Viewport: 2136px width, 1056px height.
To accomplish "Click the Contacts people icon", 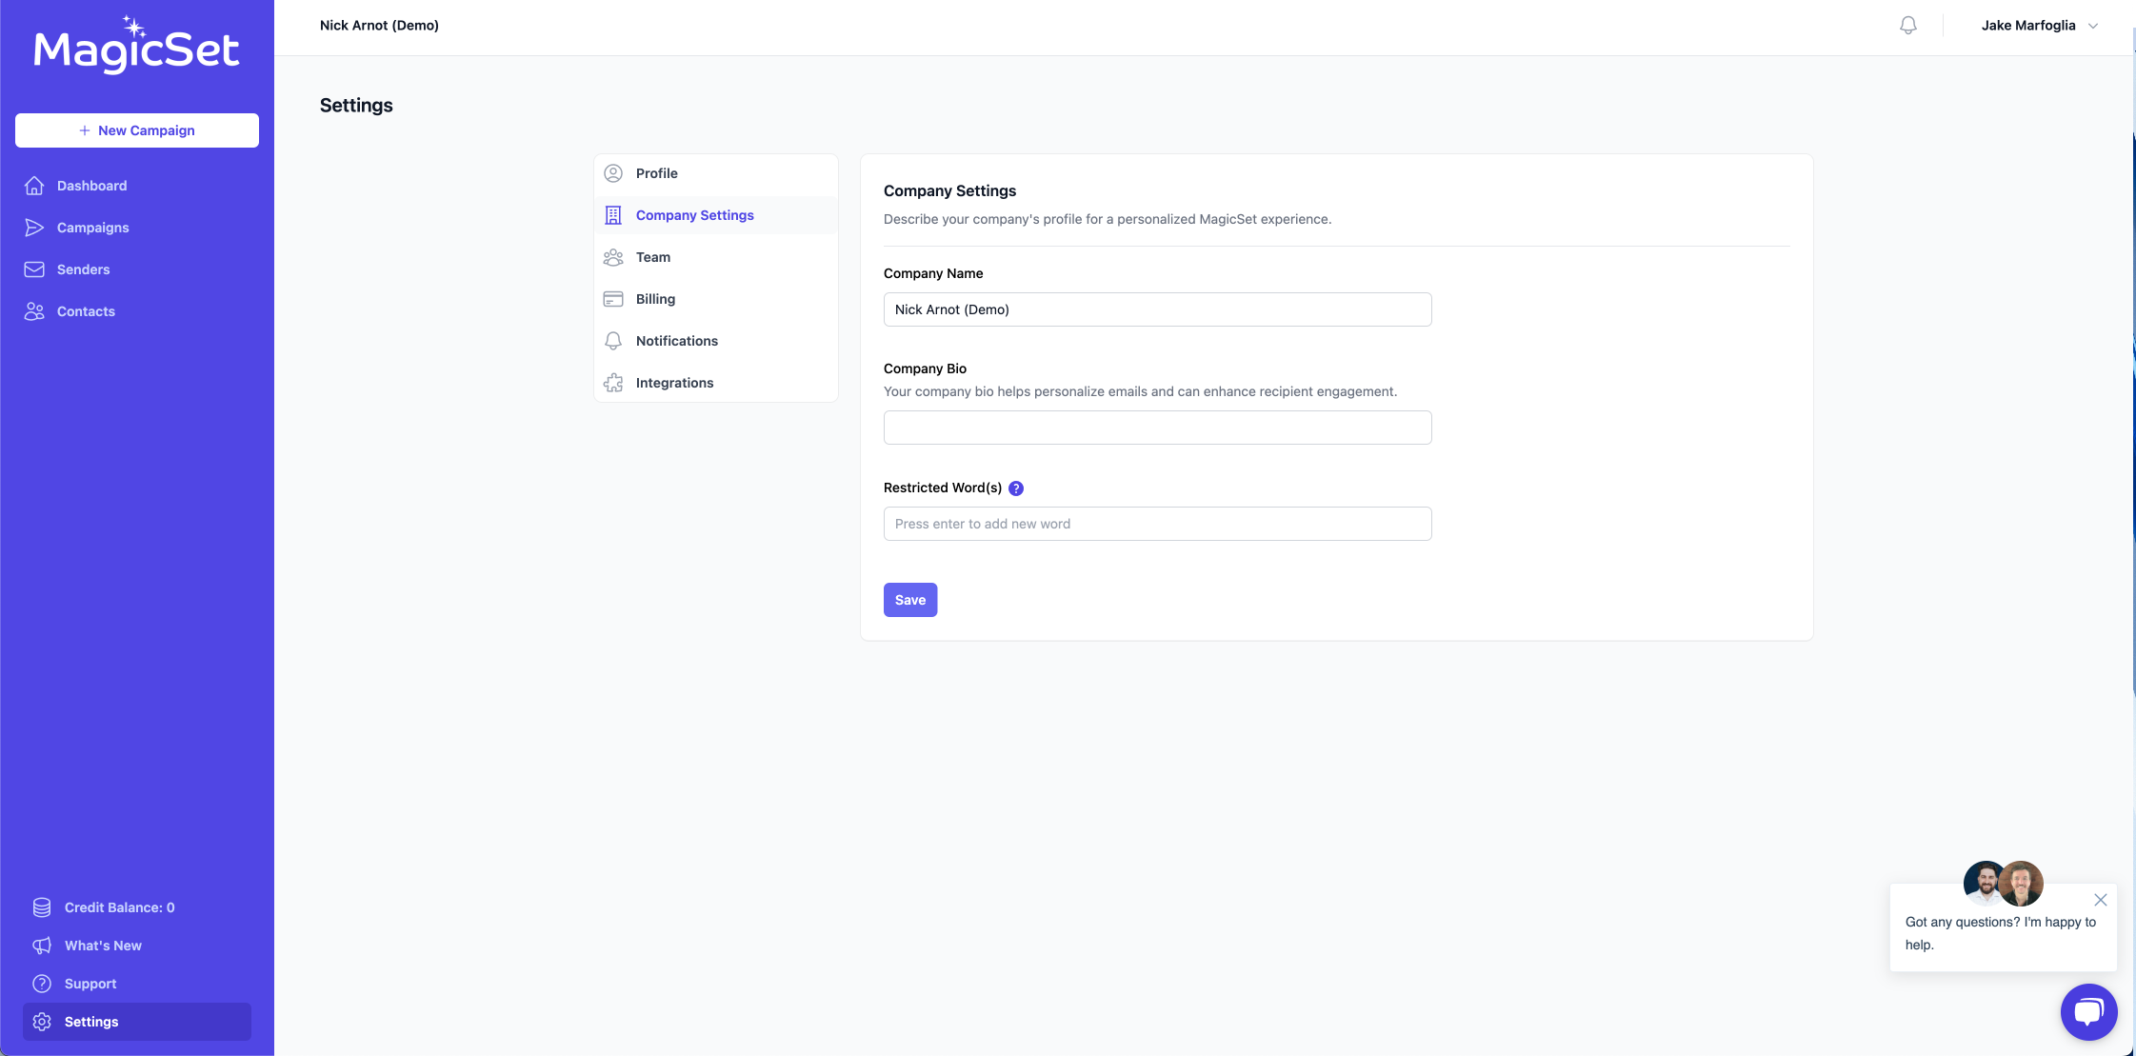I will click(x=34, y=311).
